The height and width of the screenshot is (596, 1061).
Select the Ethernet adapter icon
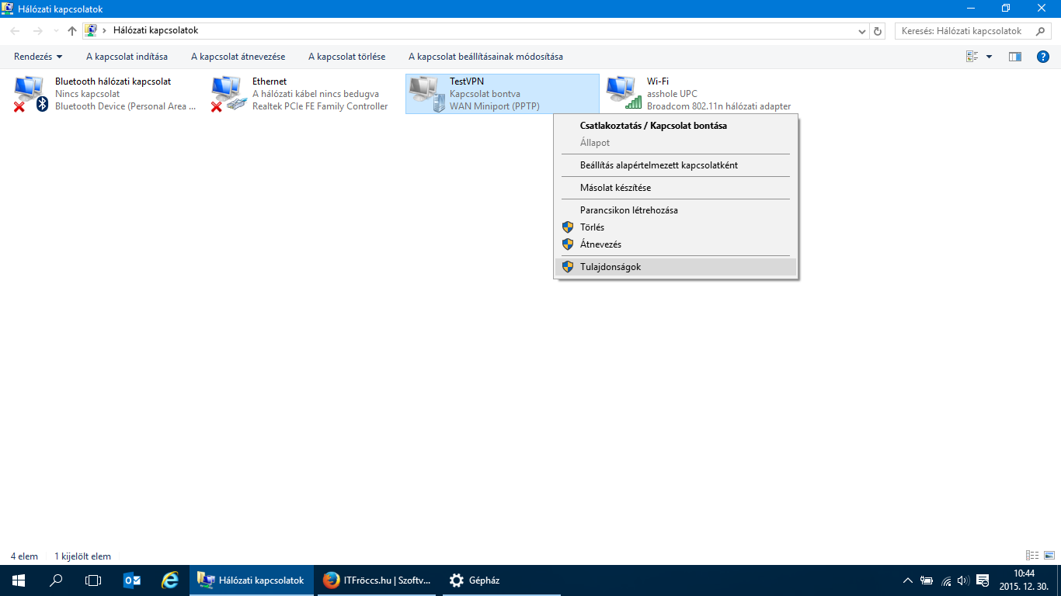tap(228, 93)
